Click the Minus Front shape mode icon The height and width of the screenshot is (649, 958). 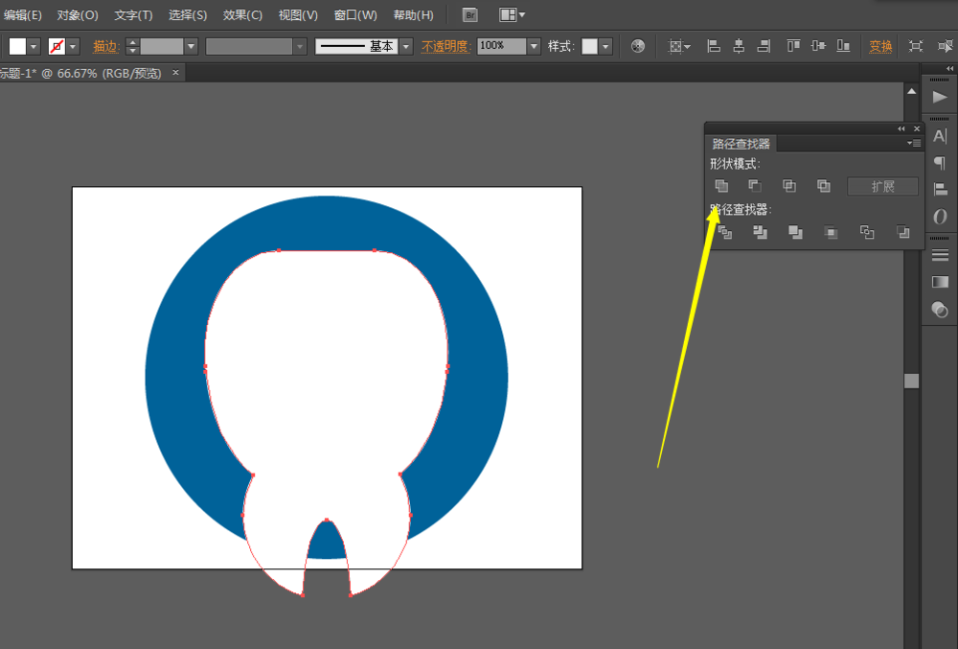(755, 186)
